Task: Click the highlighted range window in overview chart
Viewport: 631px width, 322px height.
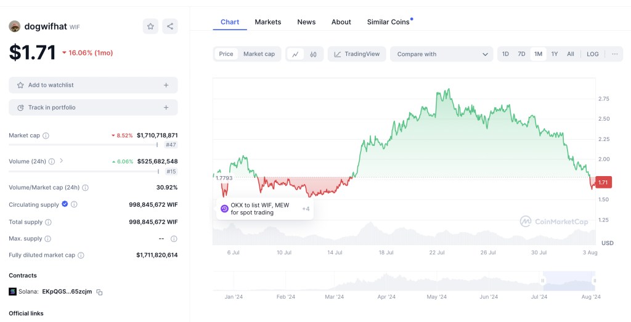Action: [569, 281]
